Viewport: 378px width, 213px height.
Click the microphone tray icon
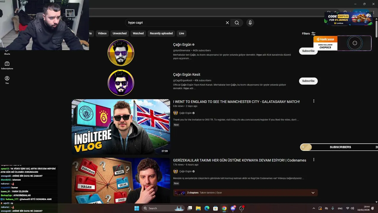tap(333, 209)
